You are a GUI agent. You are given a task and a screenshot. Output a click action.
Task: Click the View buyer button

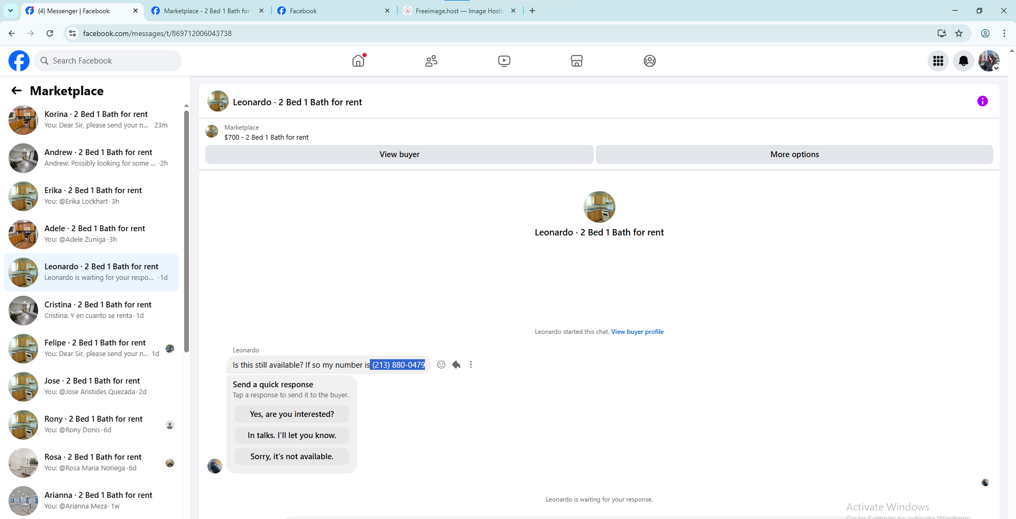[400, 154]
